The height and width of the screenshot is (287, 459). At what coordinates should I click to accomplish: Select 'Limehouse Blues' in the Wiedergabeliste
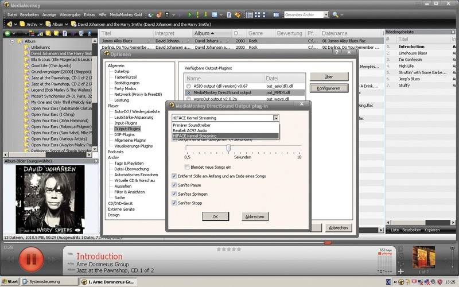coord(413,53)
